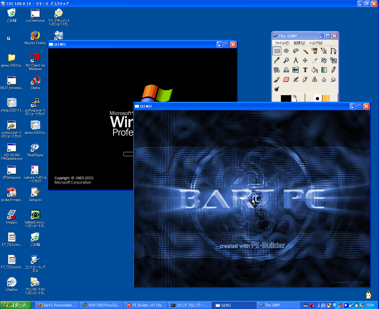Select the Opera desktop icon
This screenshot has height=309, width=379.
tap(35, 83)
